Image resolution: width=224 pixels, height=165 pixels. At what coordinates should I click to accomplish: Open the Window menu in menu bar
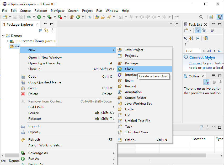pyautogui.click(x=112, y=11)
